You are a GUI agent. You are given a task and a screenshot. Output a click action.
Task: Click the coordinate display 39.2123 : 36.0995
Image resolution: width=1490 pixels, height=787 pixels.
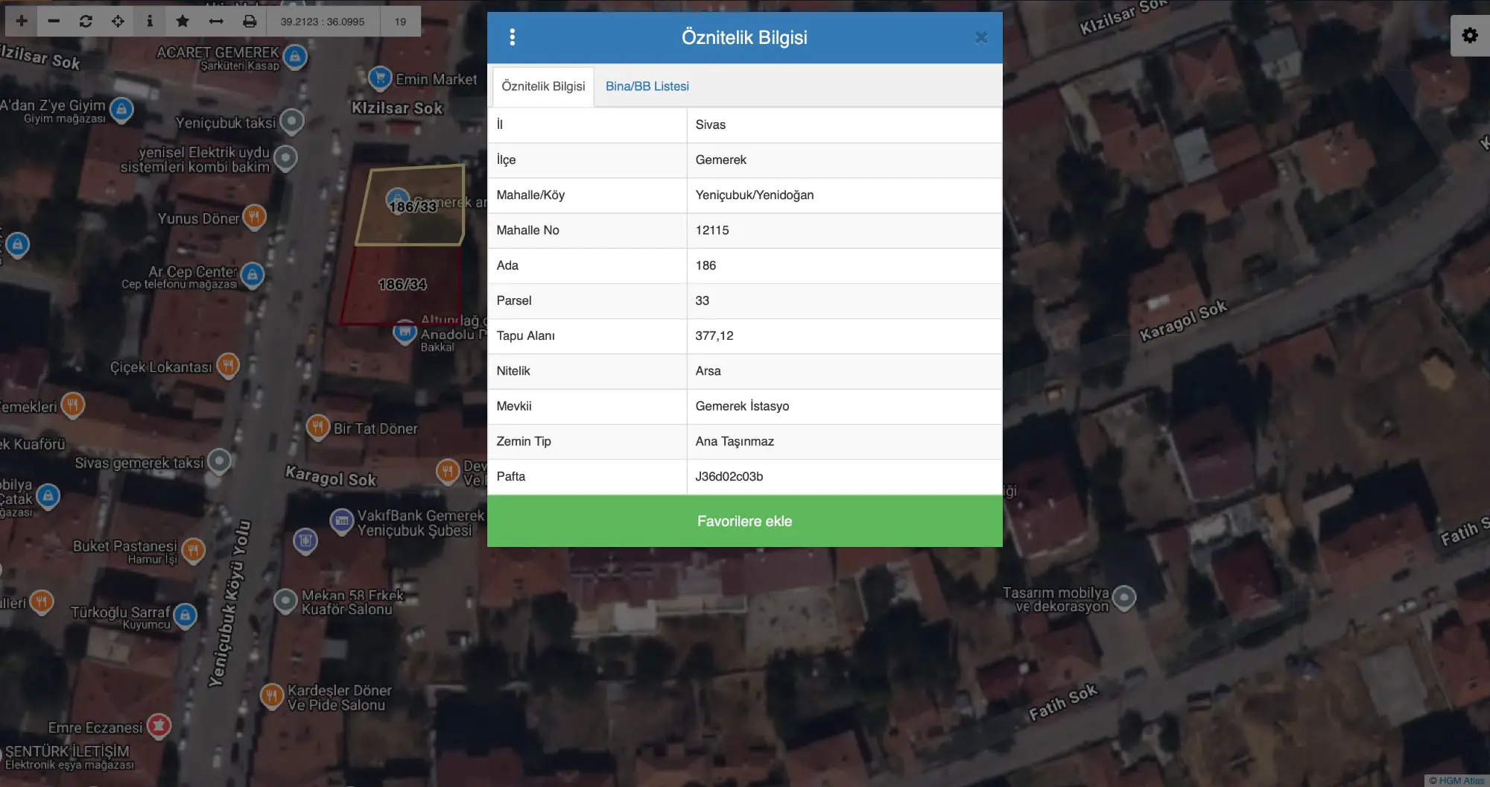pyautogui.click(x=323, y=22)
